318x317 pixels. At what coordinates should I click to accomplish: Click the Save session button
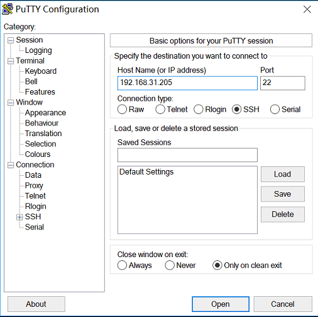click(283, 194)
